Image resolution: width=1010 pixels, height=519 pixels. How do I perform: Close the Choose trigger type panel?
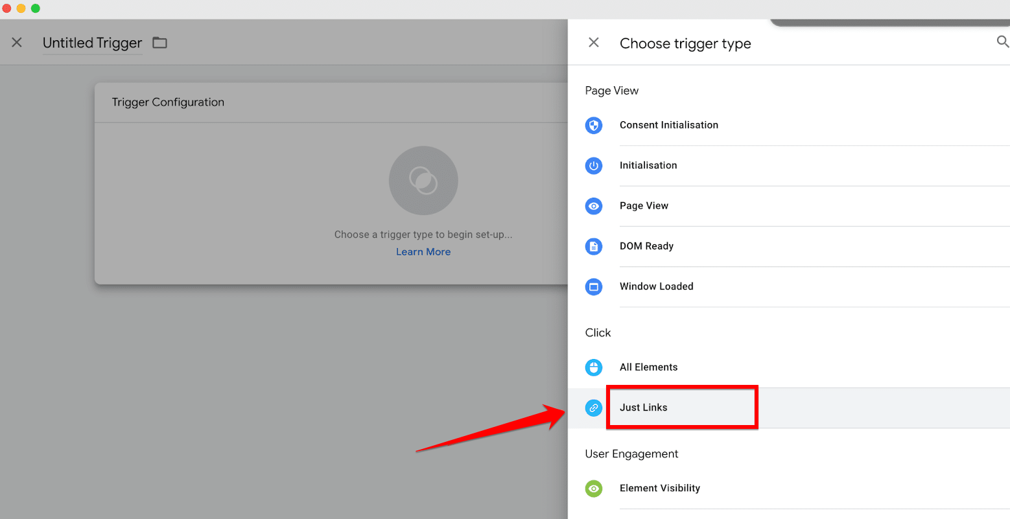pos(593,43)
